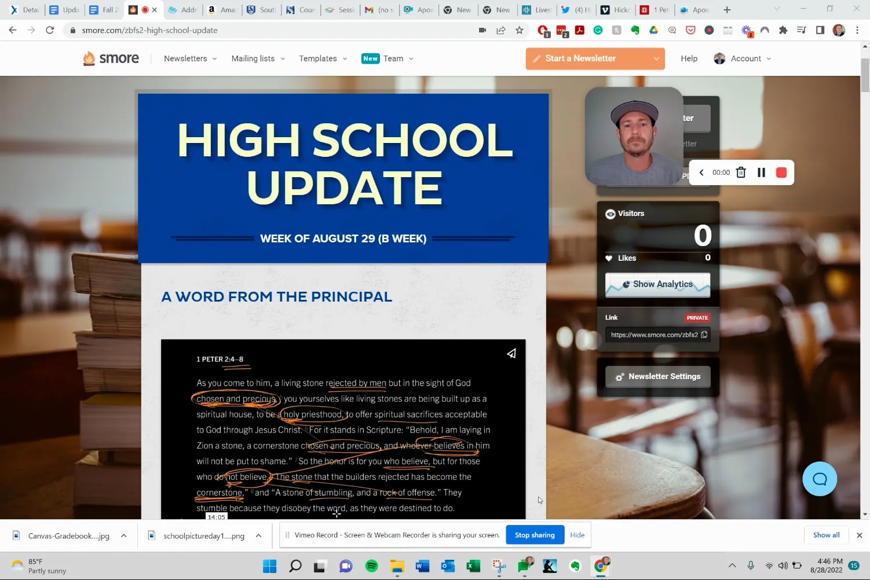Open taskbar search
The width and height of the screenshot is (870, 580).
(x=295, y=566)
